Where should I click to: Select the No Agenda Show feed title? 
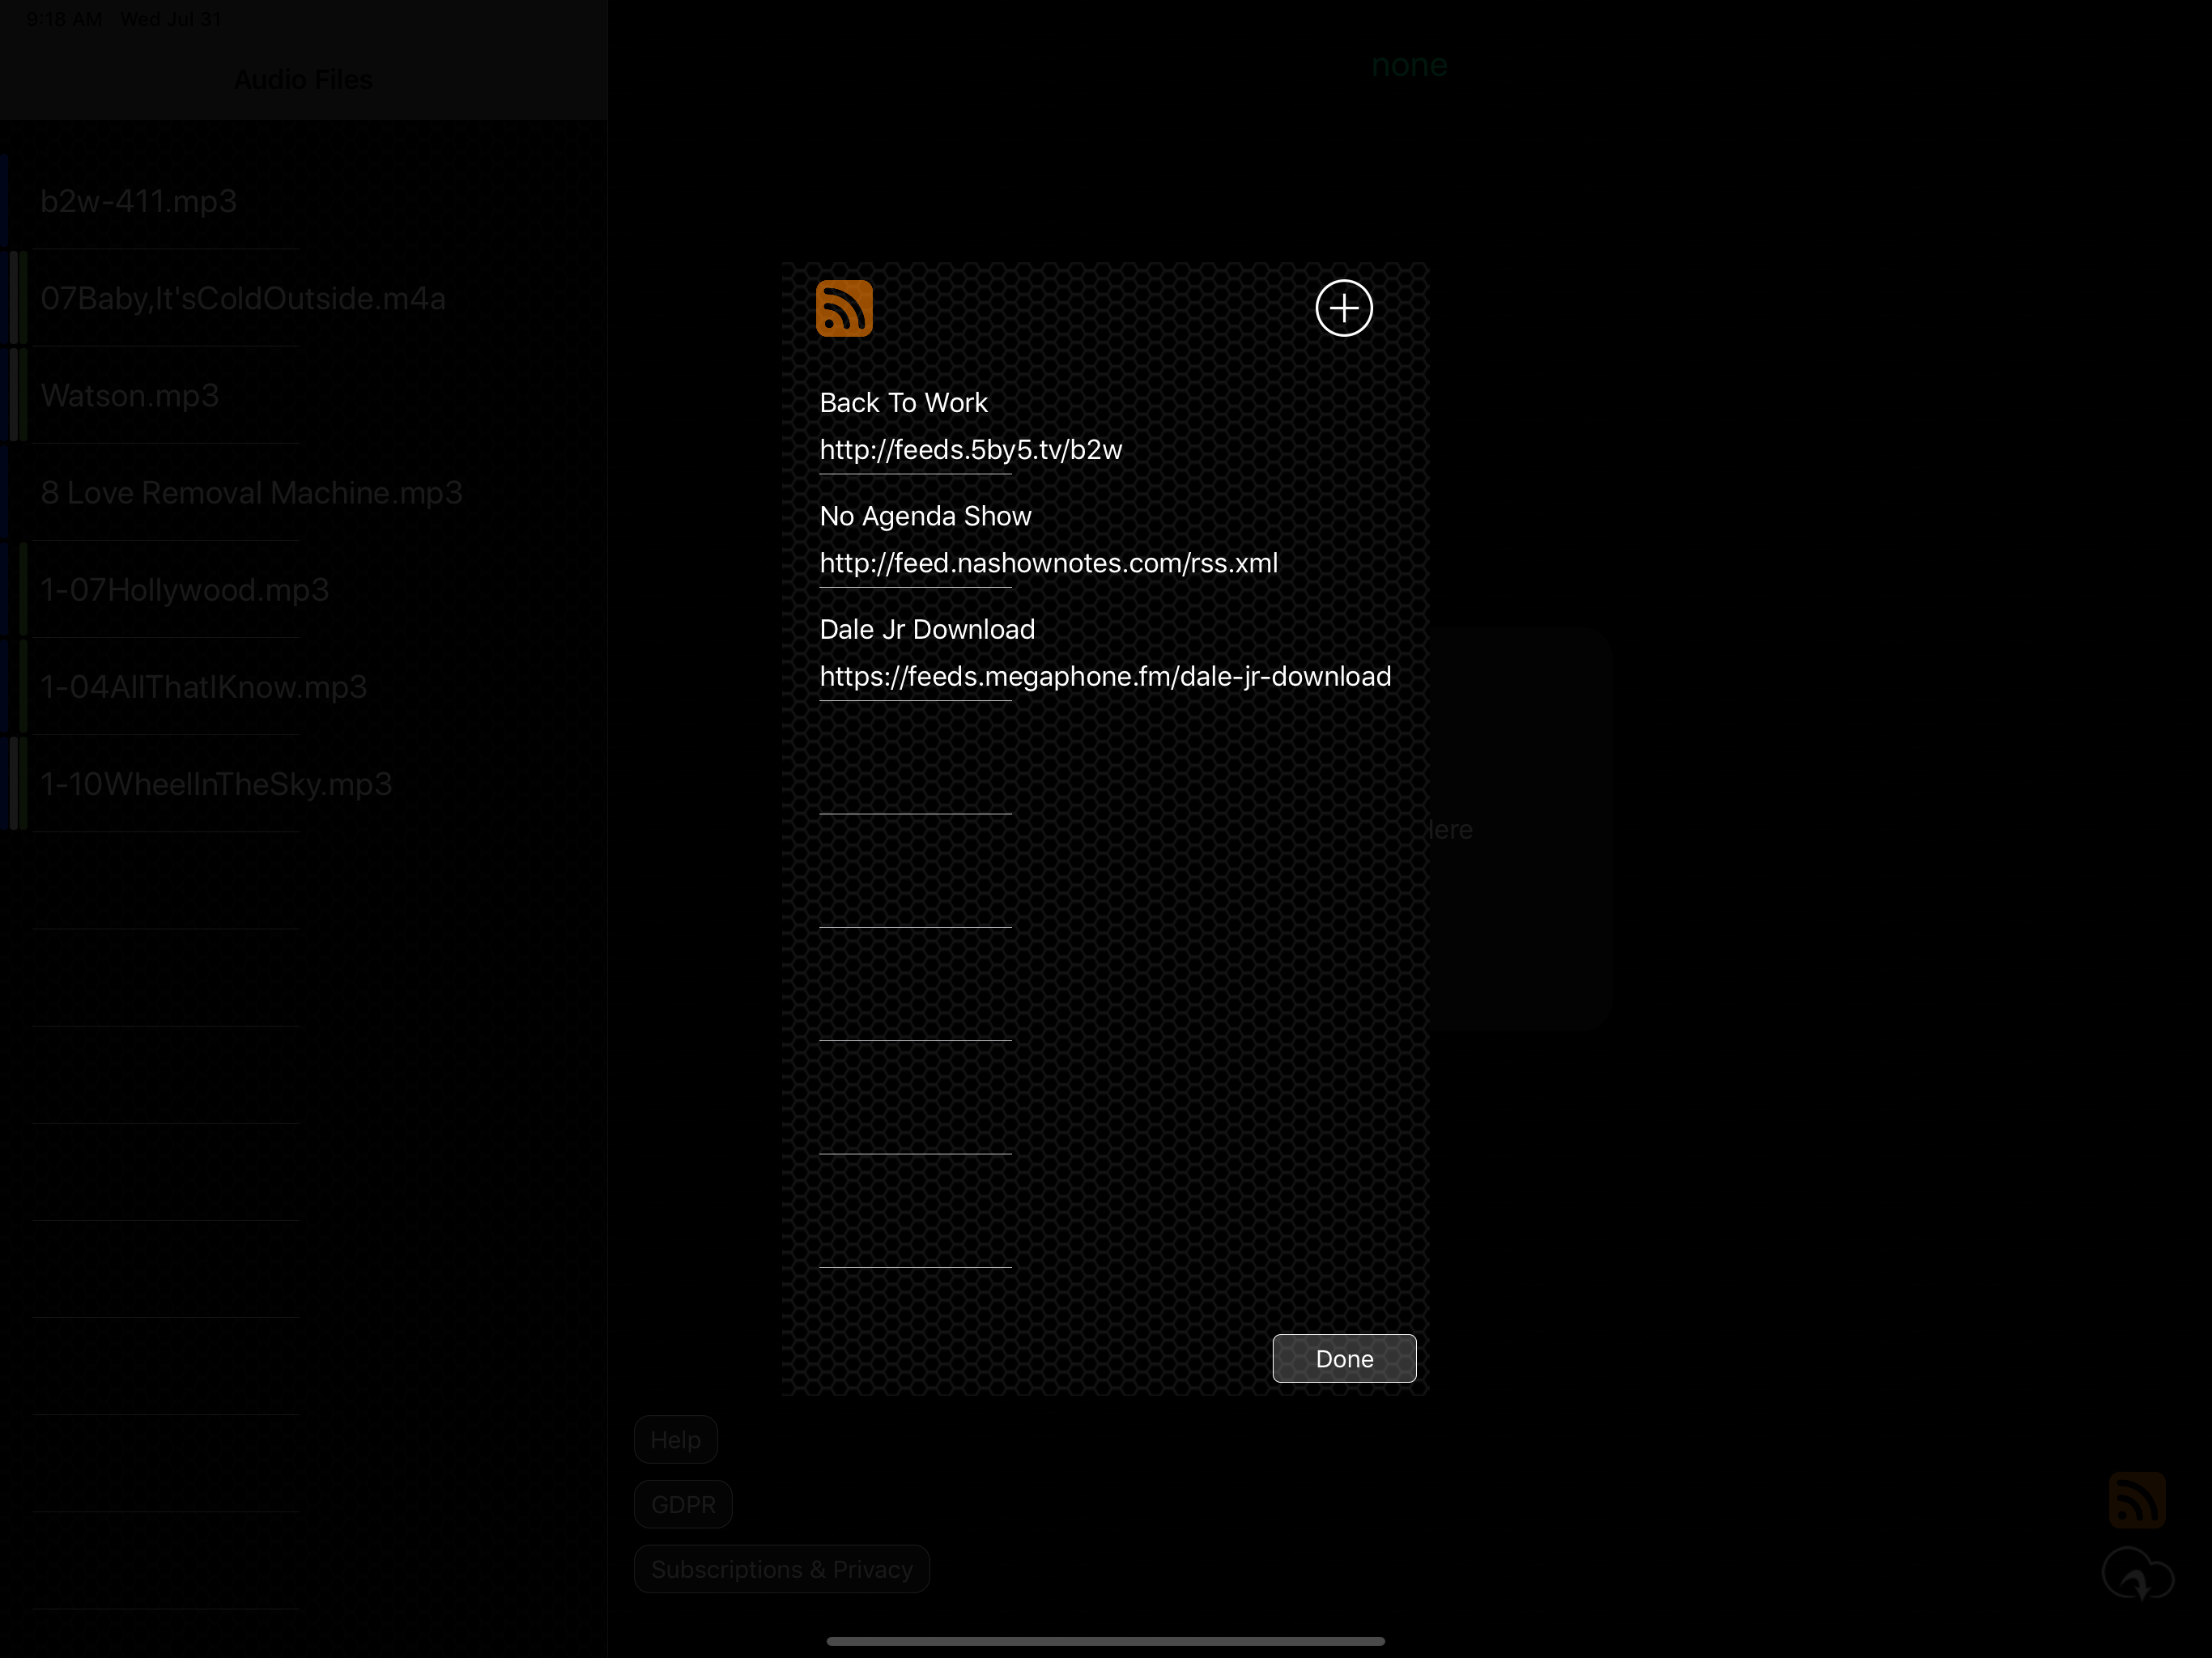tap(925, 516)
